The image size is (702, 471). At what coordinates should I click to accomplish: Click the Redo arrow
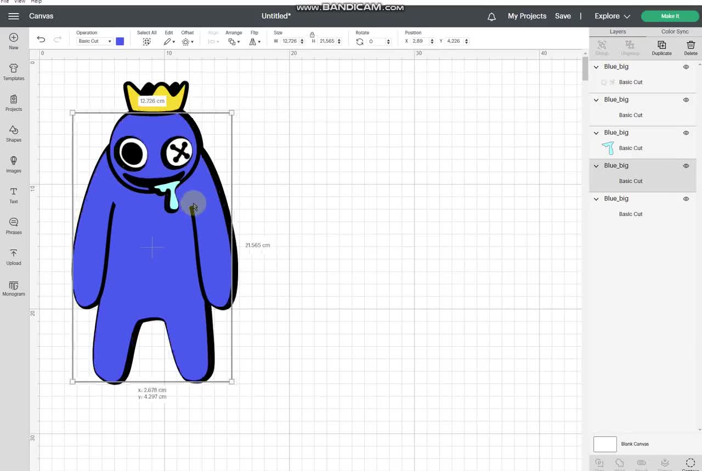(x=58, y=39)
